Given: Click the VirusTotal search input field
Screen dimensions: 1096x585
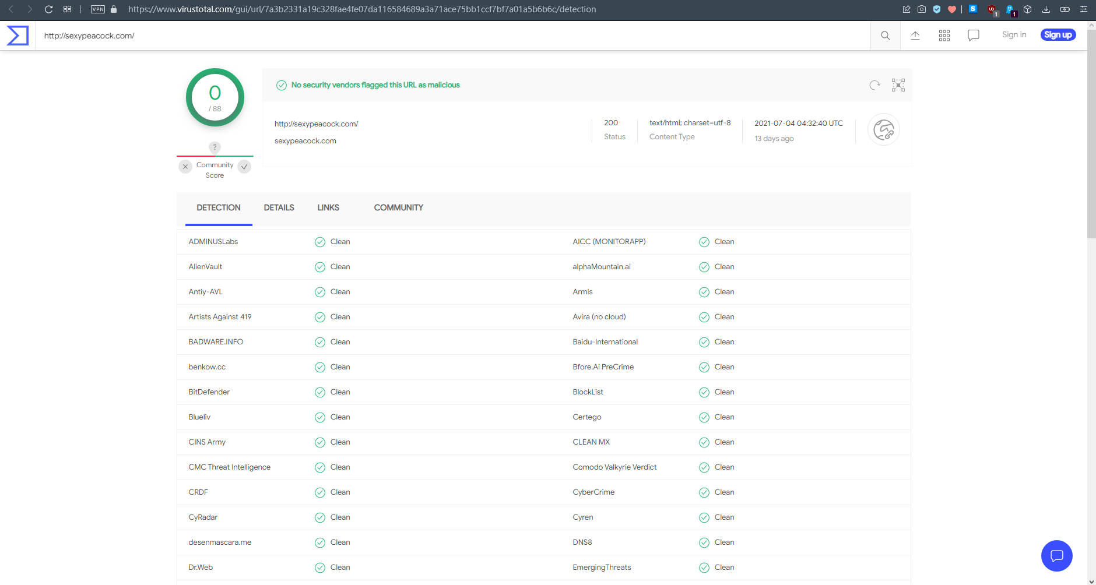Looking at the screenshot, I should point(452,36).
